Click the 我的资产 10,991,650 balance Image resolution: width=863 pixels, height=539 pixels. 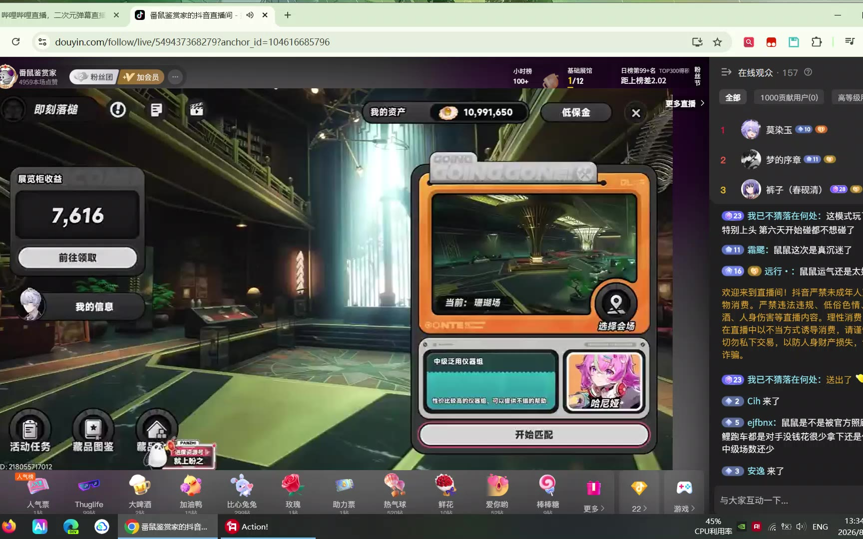point(445,113)
